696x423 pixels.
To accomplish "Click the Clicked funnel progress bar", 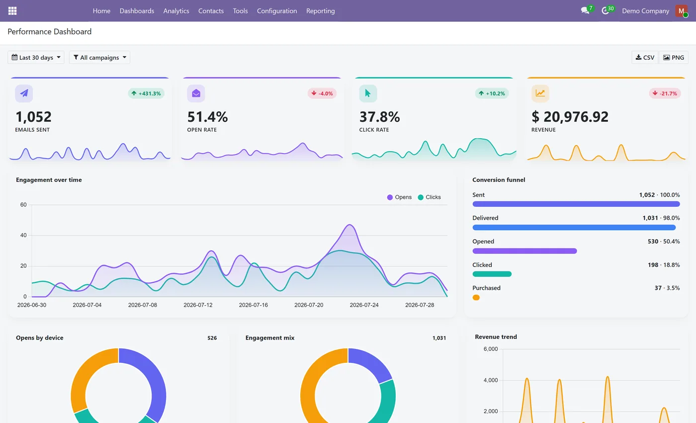I will click(x=492, y=274).
